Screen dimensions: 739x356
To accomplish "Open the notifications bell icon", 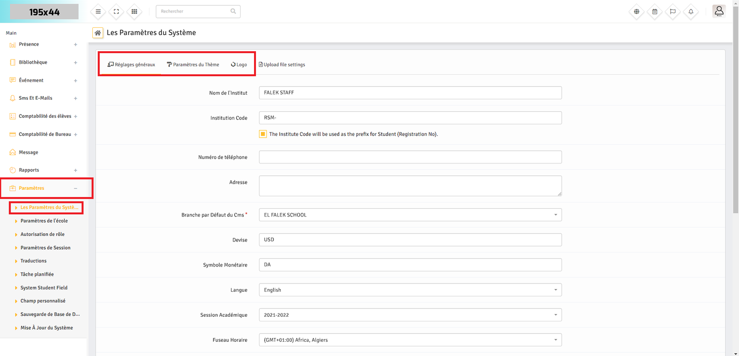I will click(691, 12).
